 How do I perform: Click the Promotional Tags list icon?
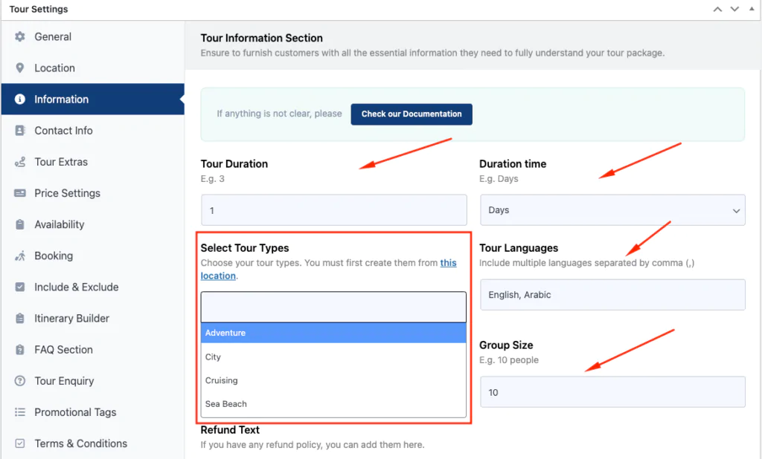click(x=20, y=412)
